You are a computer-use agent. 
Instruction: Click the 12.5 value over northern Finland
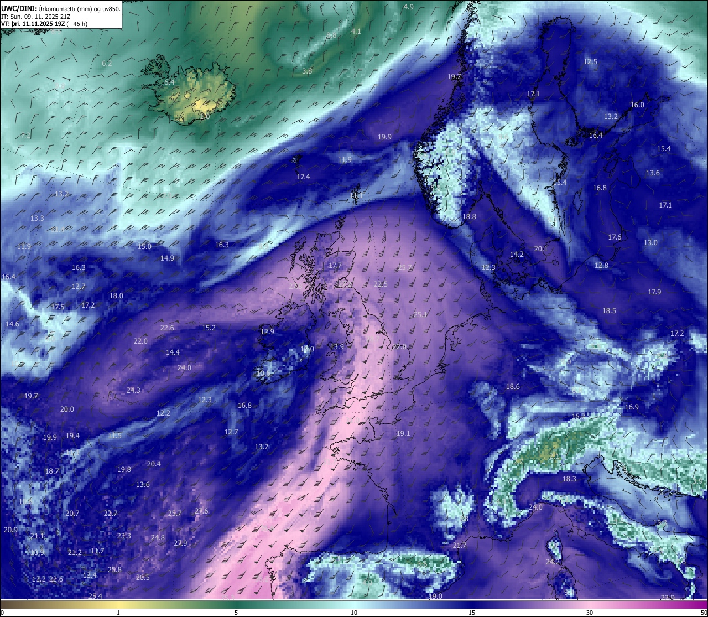tap(590, 62)
